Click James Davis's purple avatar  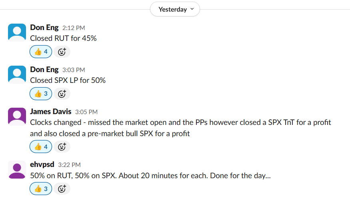tap(17, 117)
